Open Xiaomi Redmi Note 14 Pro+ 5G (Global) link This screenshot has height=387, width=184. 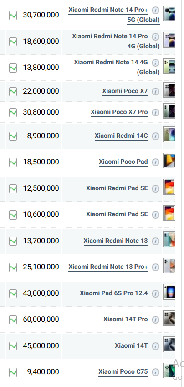114,15
